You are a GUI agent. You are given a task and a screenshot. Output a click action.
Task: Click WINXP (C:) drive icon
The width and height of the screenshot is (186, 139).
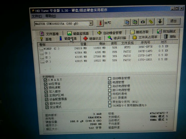tap(41, 49)
